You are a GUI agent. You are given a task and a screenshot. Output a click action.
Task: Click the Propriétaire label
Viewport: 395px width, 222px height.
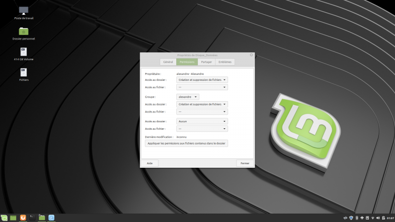coord(153,74)
